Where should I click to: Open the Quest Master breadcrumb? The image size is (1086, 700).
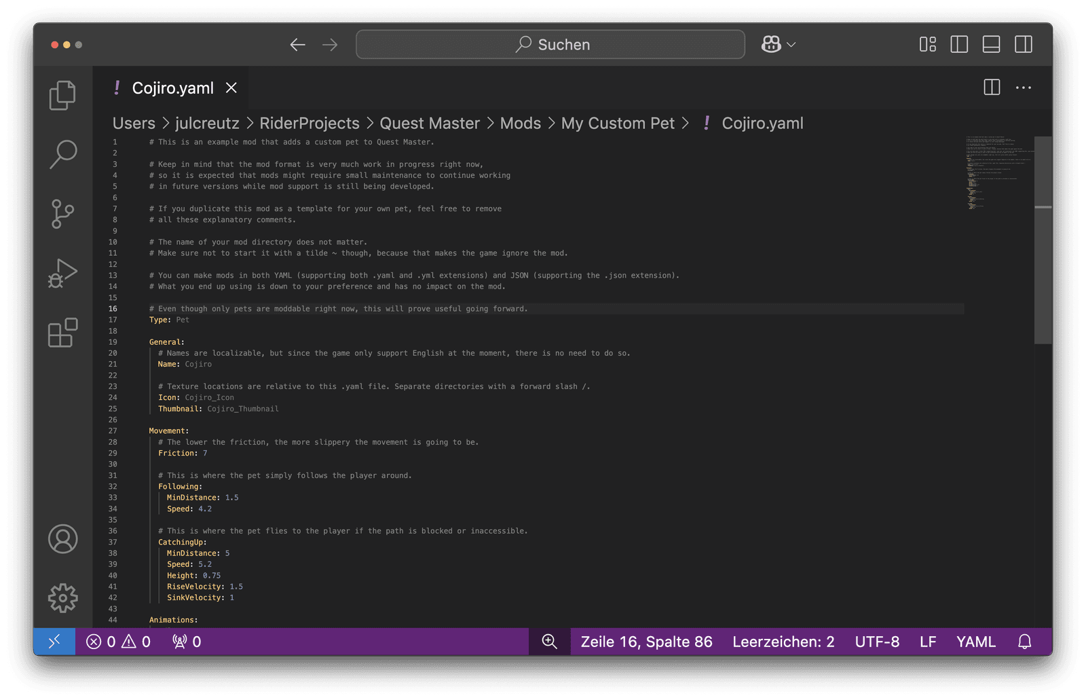(430, 124)
